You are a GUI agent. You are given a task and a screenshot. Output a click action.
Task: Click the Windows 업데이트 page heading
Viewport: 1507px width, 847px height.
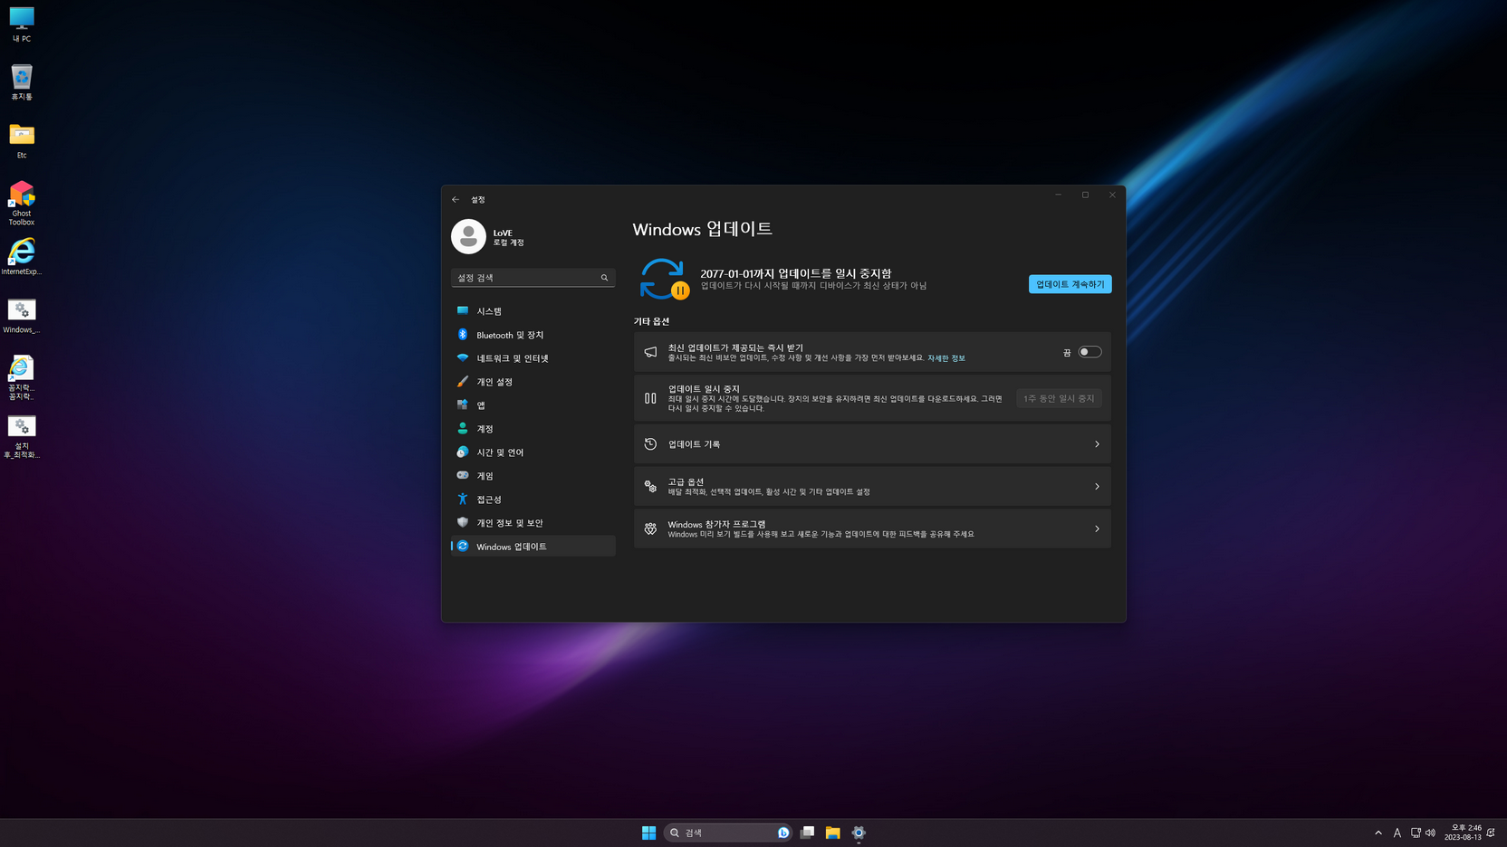tap(702, 229)
